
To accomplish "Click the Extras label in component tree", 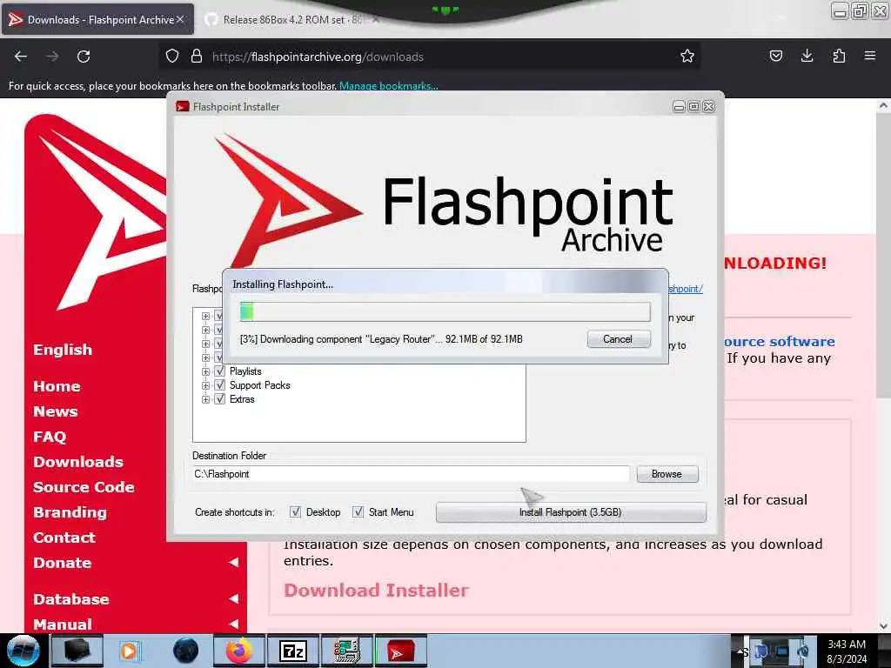I will (x=242, y=399).
